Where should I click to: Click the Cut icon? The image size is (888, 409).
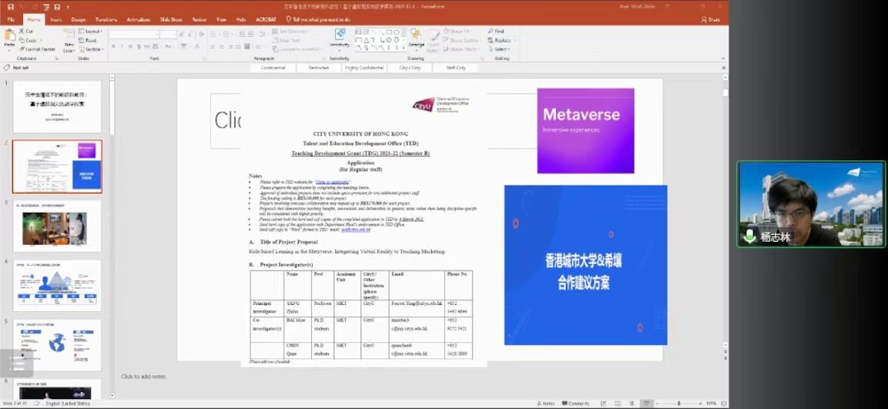[28, 32]
